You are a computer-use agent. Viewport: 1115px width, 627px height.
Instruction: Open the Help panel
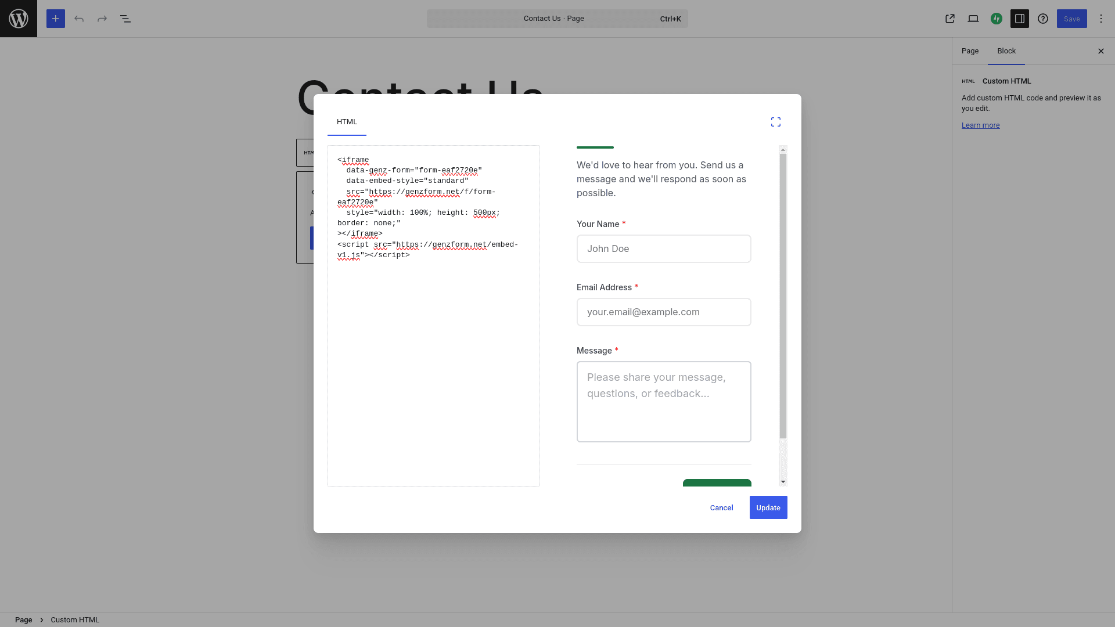coord(1043,18)
